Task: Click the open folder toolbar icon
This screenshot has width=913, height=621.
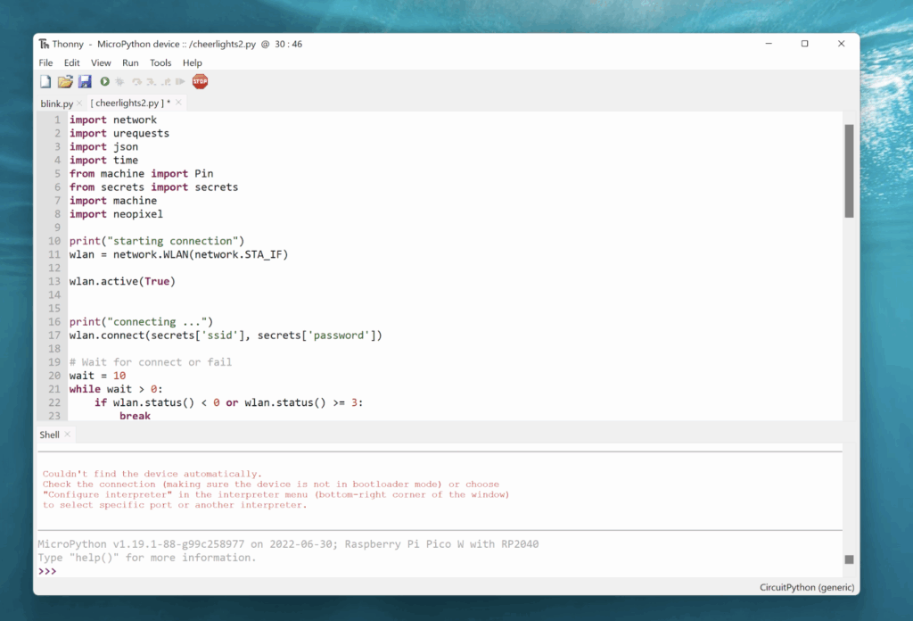Action: pos(65,82)
